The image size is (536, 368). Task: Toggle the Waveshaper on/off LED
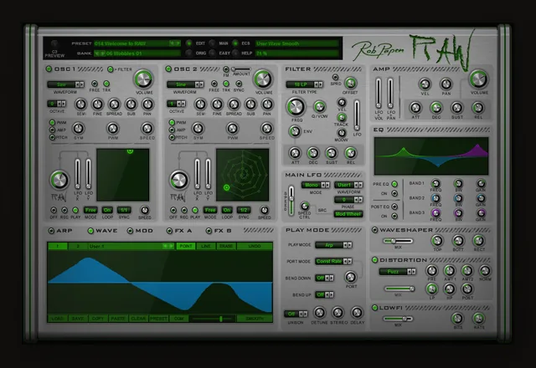click(374, 230)
